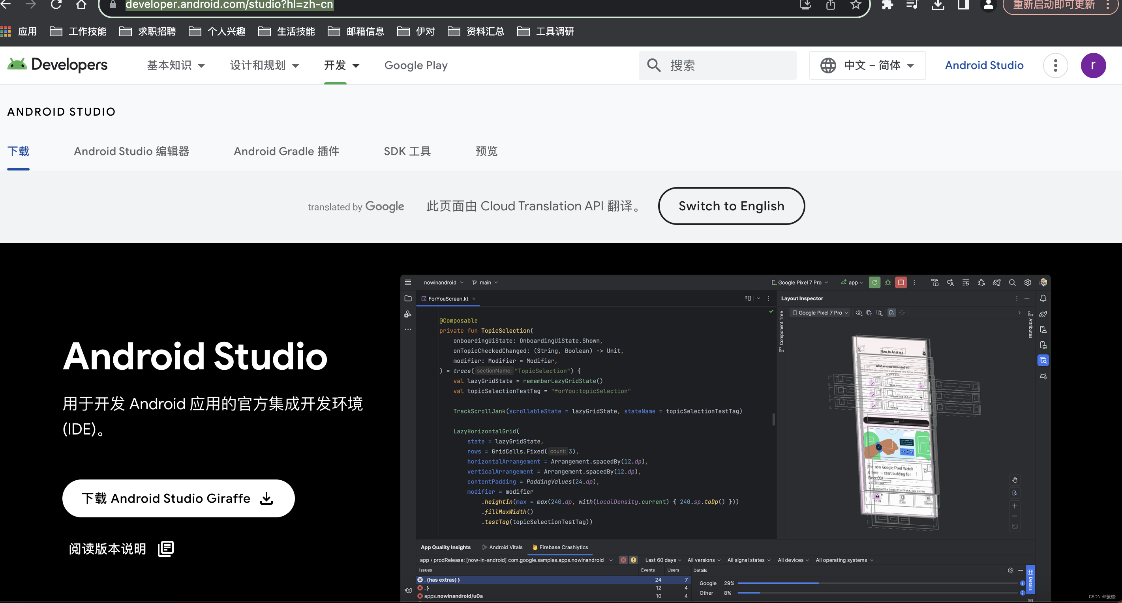1122x603 pixels.
Task: Open the SDK 工具 tab on the page
Action: (407, 151)
